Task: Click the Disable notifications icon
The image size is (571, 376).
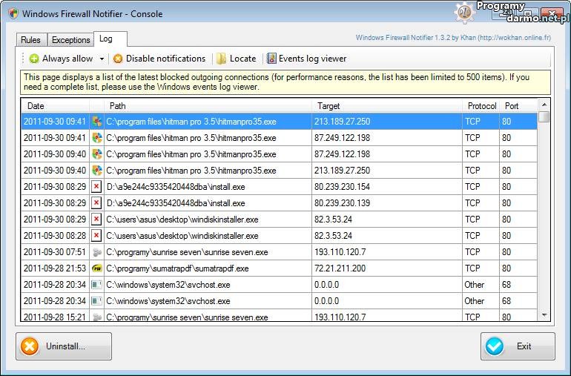Action: 118,59
